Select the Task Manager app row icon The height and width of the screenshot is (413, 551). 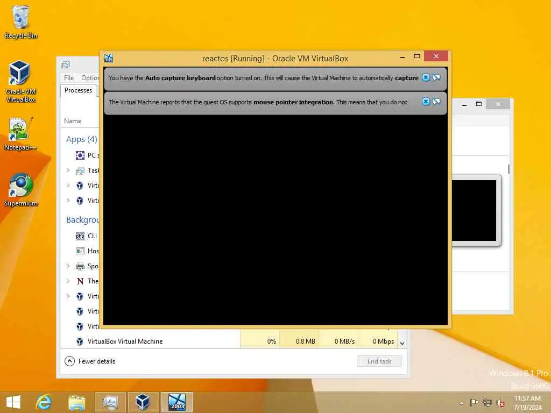click(80, 170)
